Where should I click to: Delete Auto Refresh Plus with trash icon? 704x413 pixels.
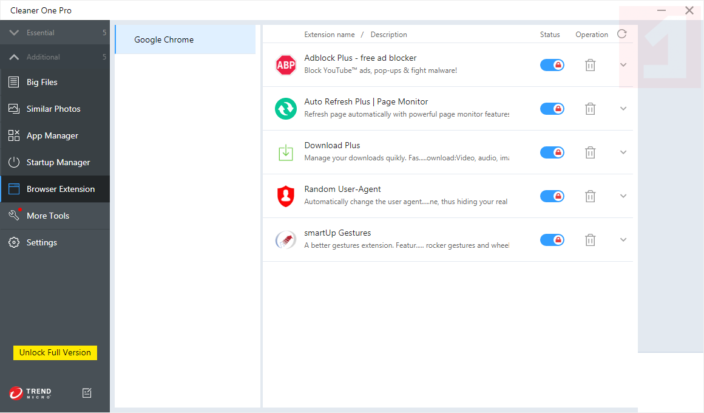(591, 109)
